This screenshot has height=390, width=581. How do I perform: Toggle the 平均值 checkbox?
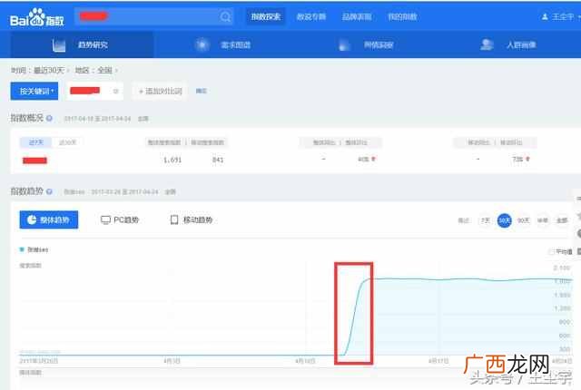point(551,251)
